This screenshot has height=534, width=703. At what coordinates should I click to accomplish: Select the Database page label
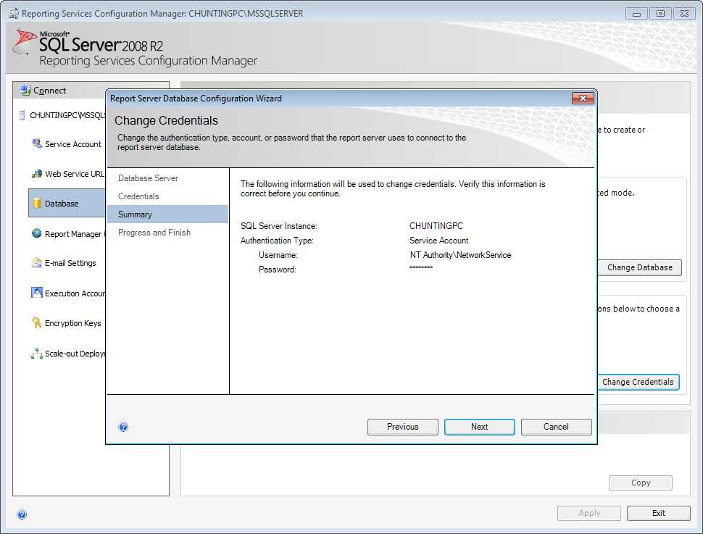pyautogui.click(x=62, y=204)
